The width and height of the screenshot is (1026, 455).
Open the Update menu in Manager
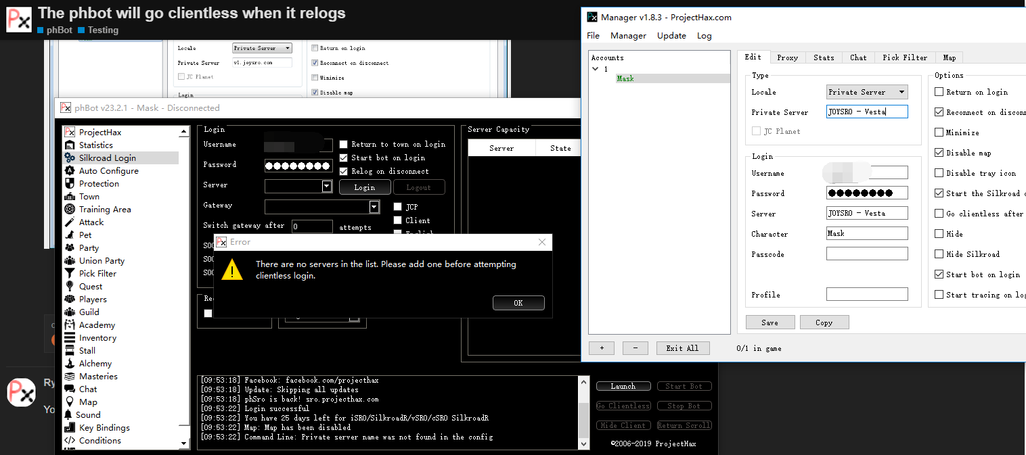[x=671, y=36]
